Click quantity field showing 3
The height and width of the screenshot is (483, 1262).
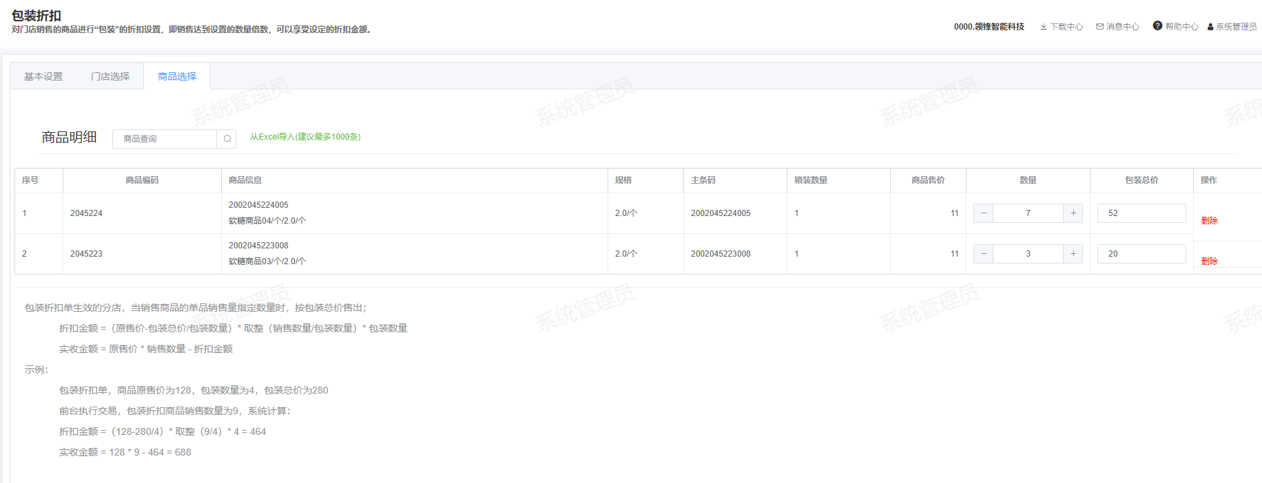1028,254
